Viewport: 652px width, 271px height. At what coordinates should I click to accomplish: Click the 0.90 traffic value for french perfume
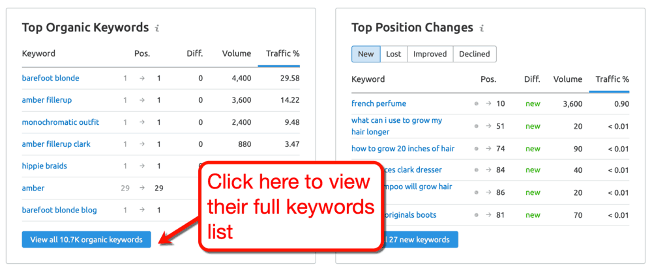pos(621,103)
